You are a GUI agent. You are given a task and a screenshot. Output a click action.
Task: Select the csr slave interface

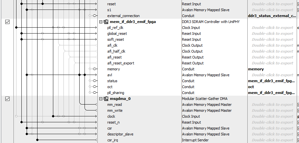110,128
